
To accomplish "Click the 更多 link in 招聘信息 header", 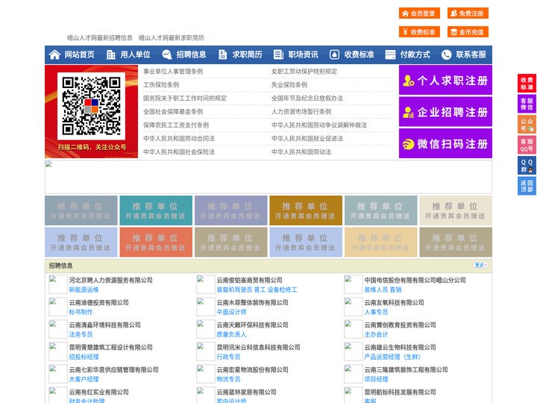I will click(x=480, y=265).
